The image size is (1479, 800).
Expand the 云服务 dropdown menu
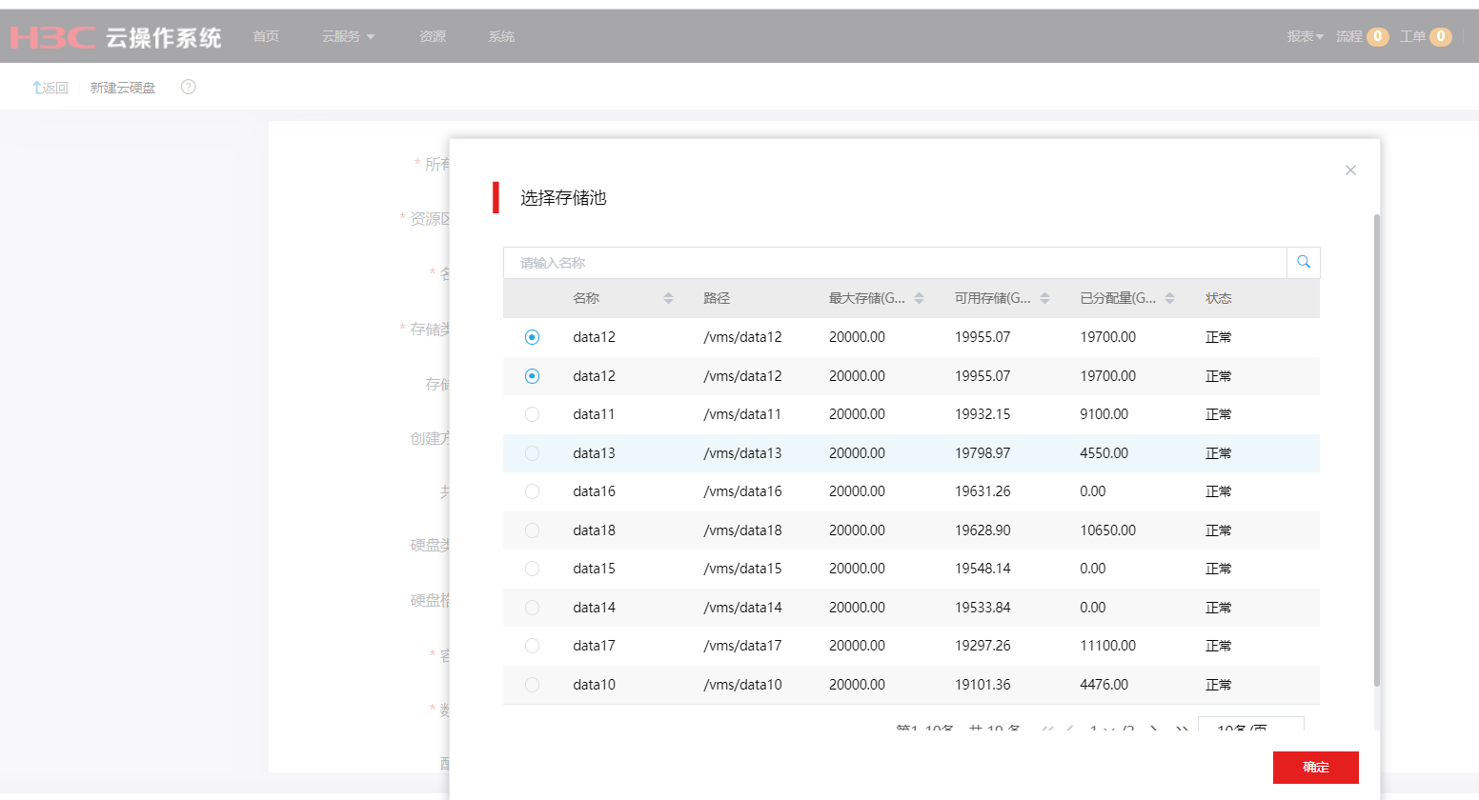click(x=348, y=36)
